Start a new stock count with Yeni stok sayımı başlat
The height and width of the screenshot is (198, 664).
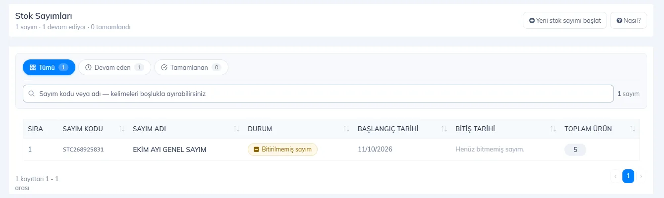pos(565,21)
